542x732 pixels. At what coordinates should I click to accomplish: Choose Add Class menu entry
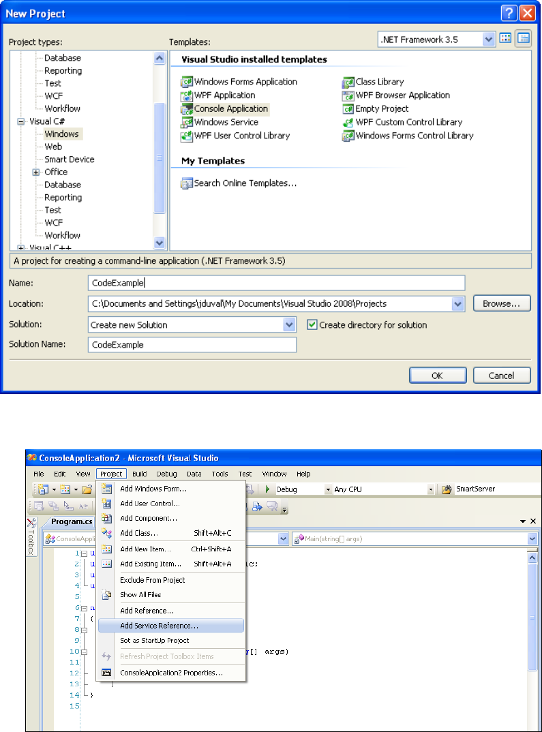(171, 533)
